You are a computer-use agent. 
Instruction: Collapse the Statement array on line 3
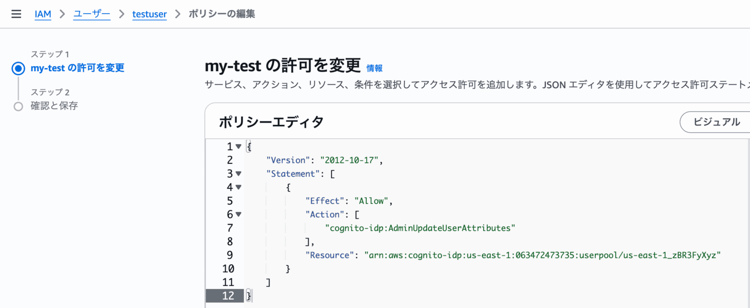238,173
